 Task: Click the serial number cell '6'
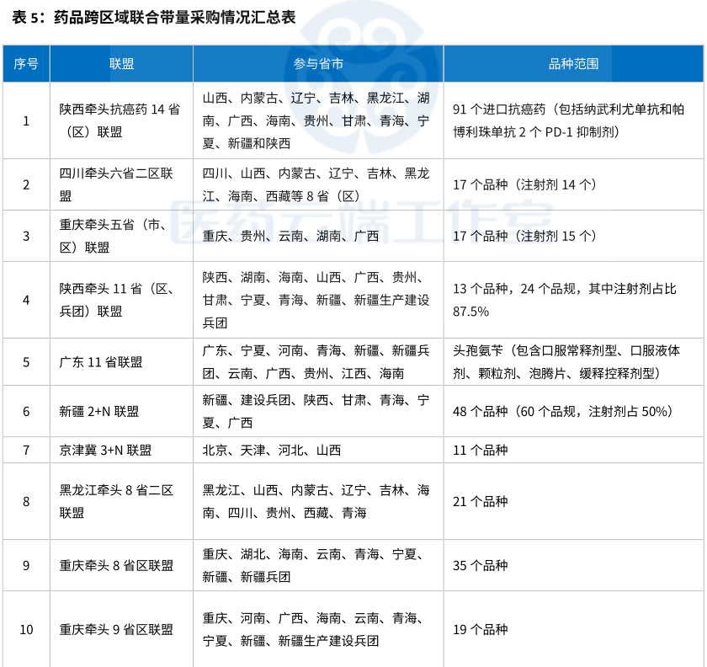click(26, 411)
